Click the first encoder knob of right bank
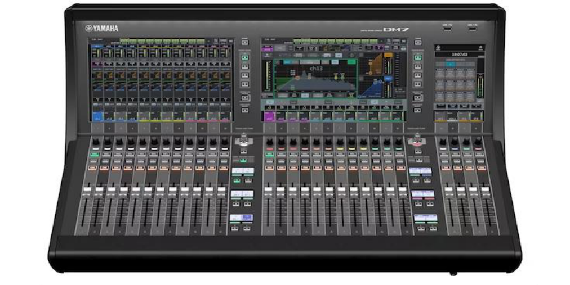 443,142
